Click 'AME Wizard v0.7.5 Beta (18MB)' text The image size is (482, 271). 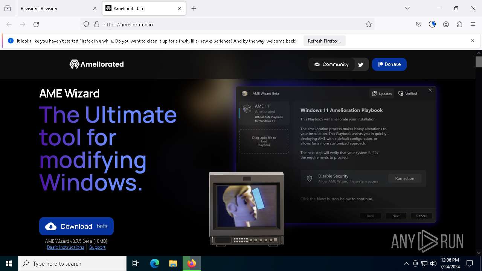[x=76, y=241]
